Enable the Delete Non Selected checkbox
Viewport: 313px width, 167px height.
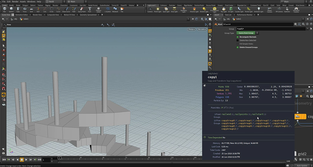238,40
